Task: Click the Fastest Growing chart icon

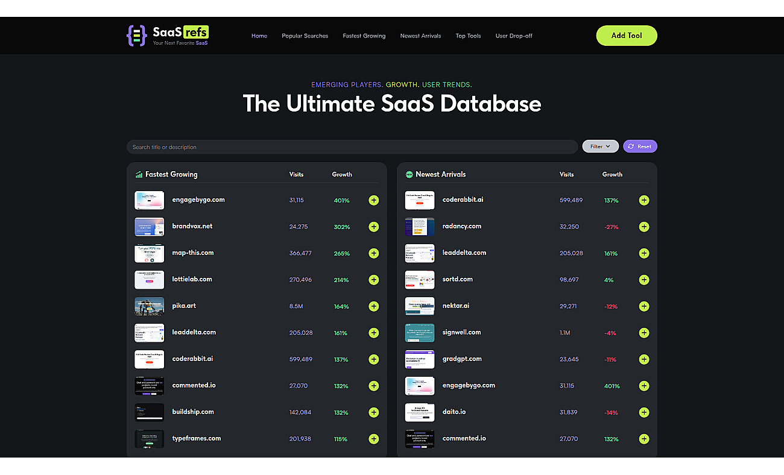Action: (139, 174)
